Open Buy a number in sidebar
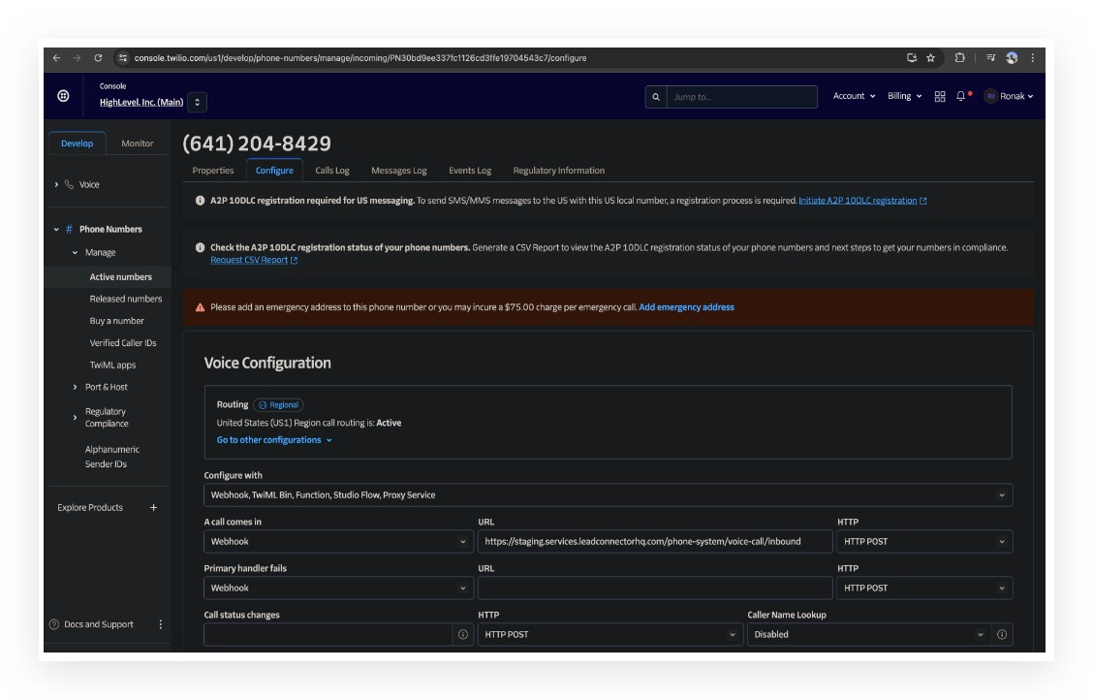Image resolution: width=1093 pixels, height=700 pixels. pos(116,322)
